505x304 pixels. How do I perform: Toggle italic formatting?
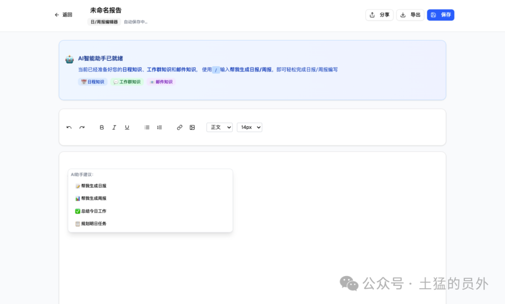pyautogui.click(x=114, y=127)
